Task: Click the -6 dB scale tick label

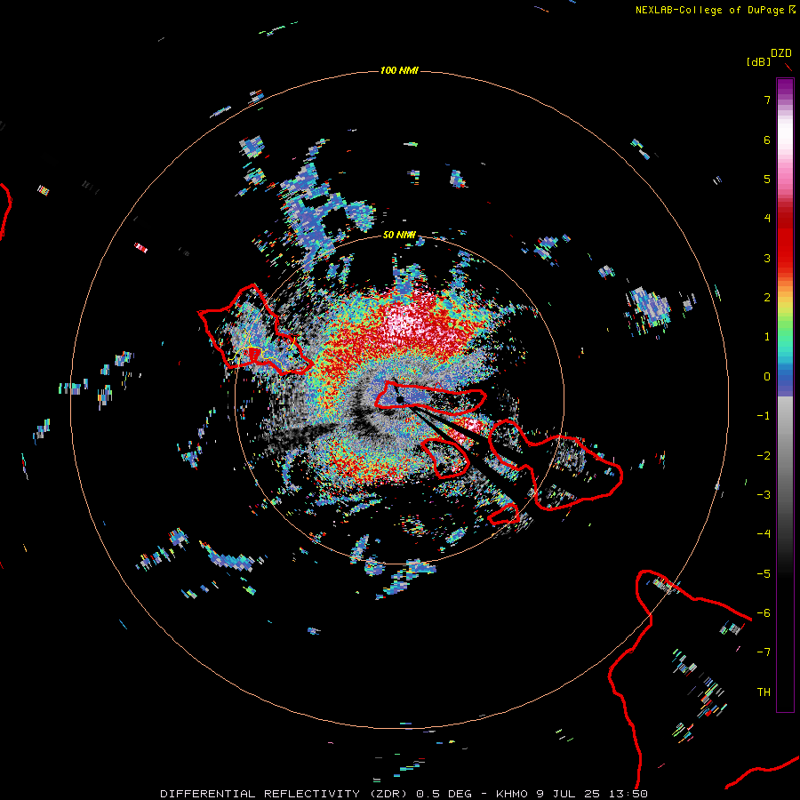Action: click(x=764, y=613)
